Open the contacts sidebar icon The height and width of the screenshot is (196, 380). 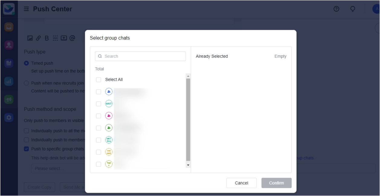(8, 45)
